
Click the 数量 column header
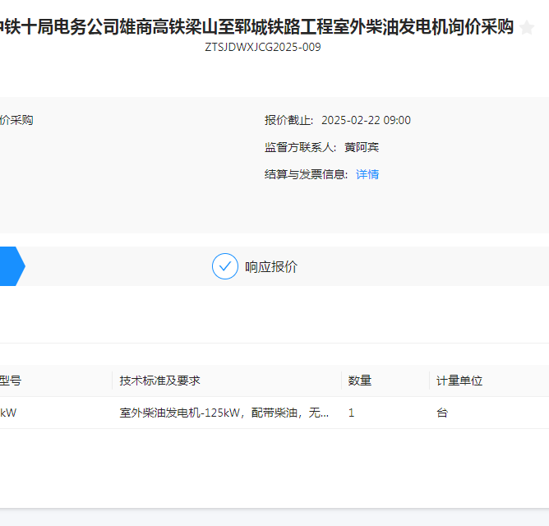(360, 381)
